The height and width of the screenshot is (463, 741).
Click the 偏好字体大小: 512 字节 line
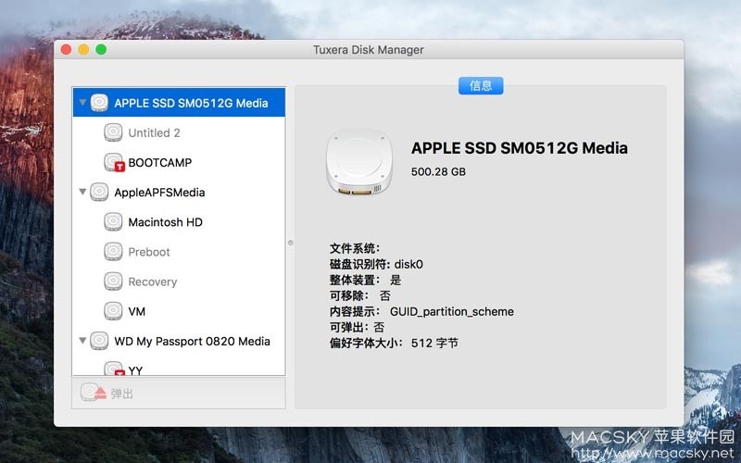click(394, 343)
